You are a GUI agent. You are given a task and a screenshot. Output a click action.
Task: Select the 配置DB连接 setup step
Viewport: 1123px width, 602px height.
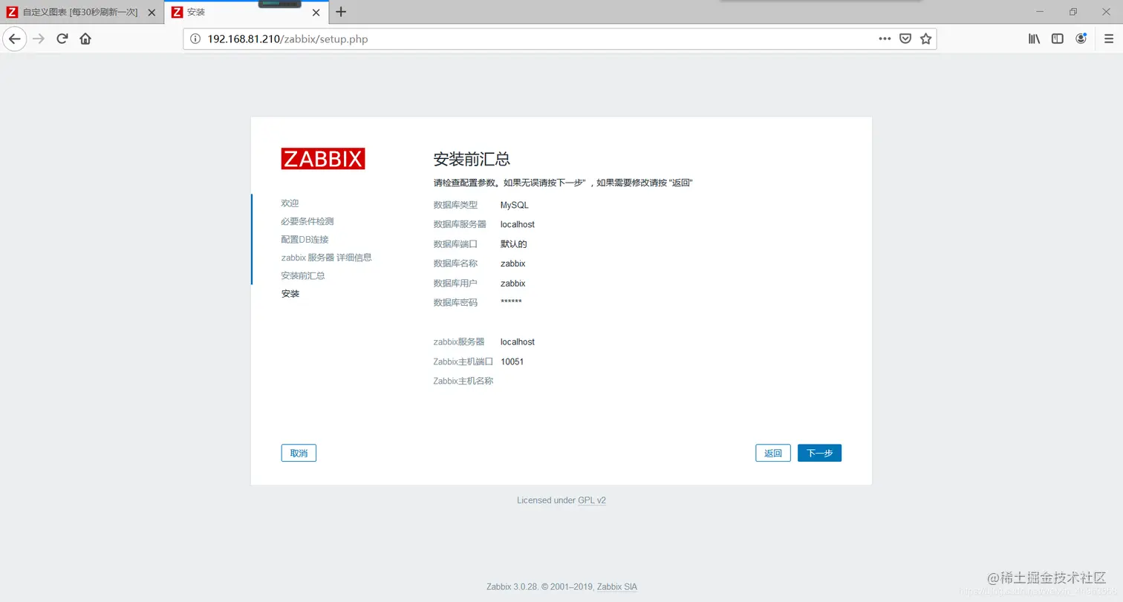pyautogui.click(x=305, y=239)
